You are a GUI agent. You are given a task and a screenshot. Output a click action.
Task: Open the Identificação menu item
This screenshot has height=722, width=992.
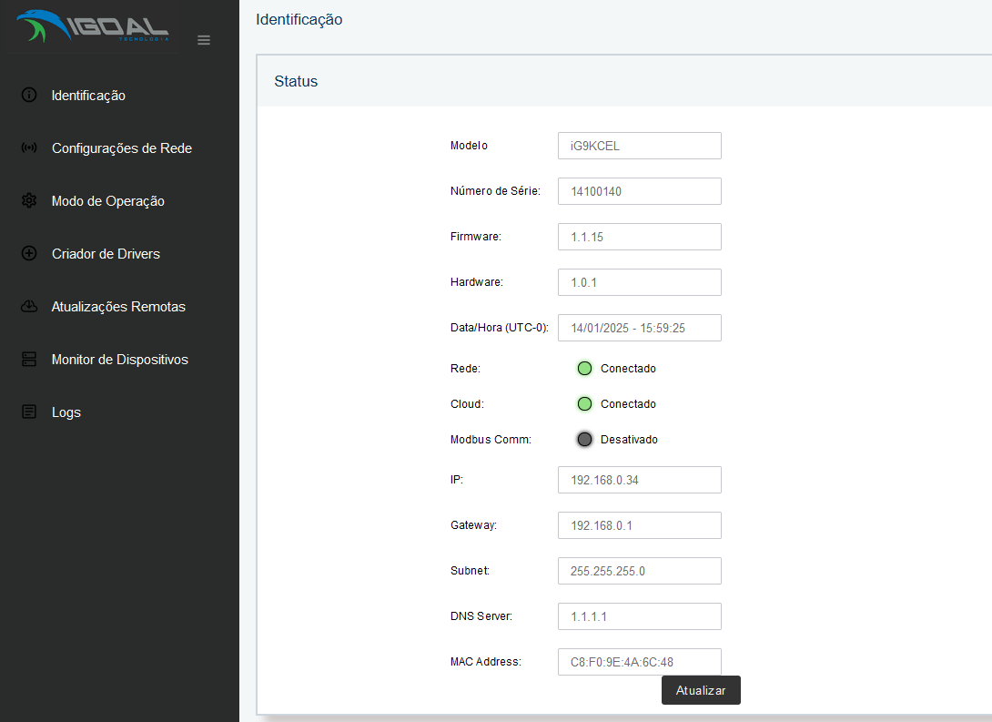[x=88, y=96]
